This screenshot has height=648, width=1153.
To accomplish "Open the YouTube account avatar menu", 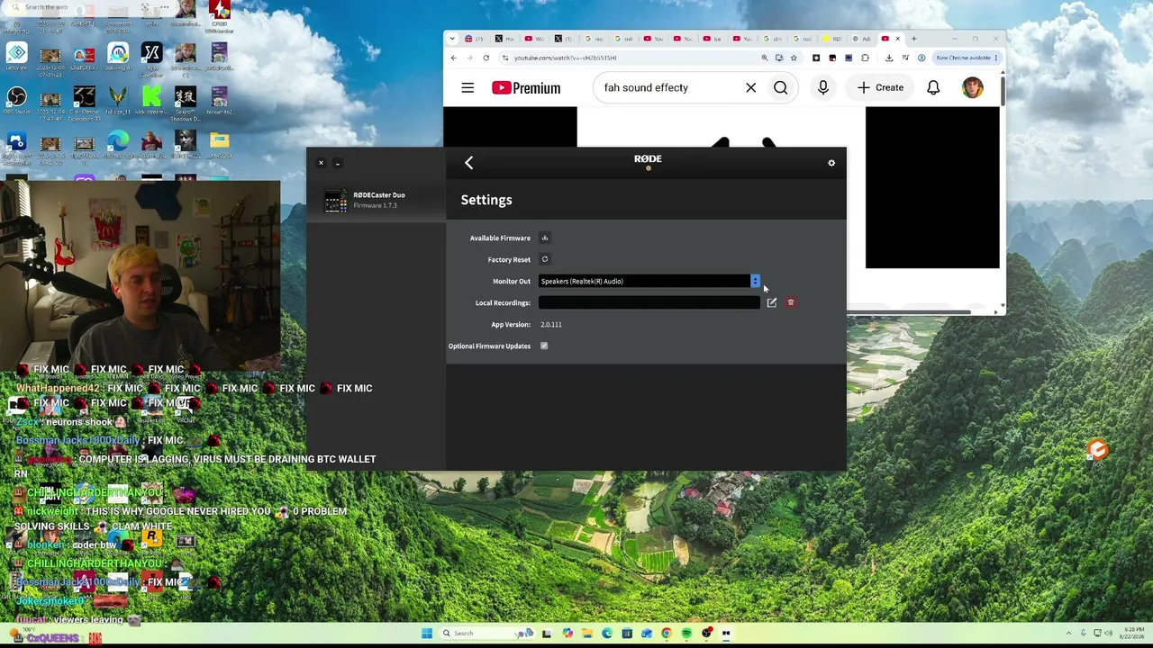I will pos(972,87).
